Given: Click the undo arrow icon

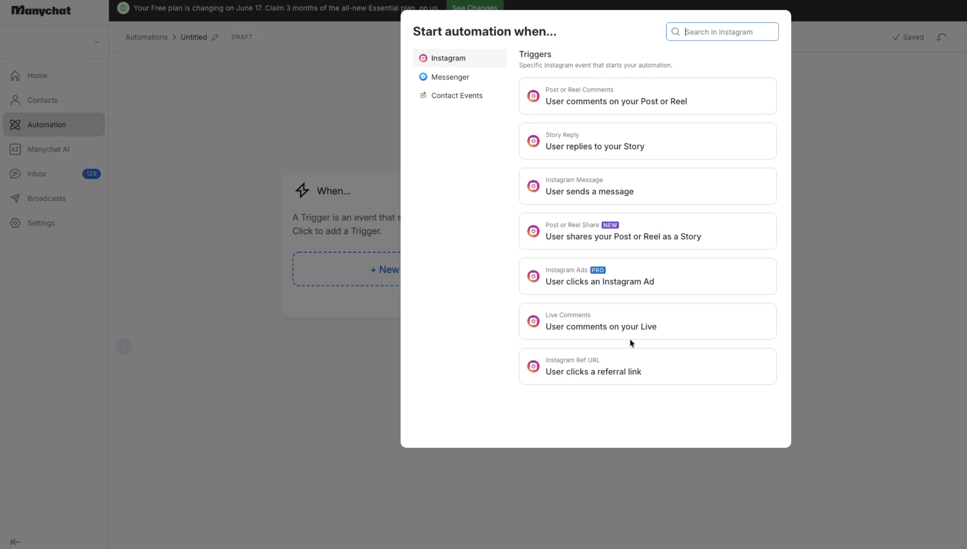Looking at the screenshot, I should [941, 37].
